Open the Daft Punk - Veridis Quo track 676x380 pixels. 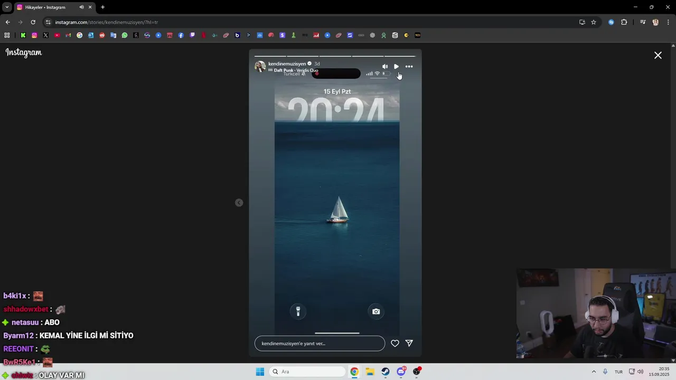click(x=296, y=70)
